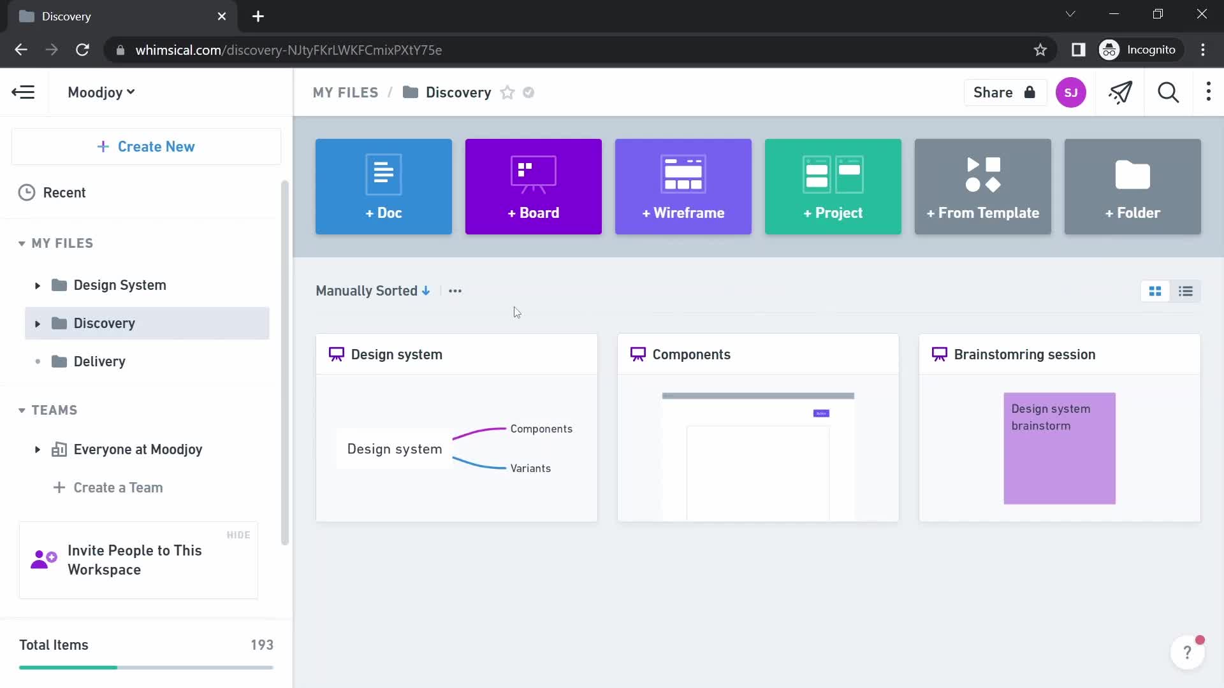The image size is (1224, 688).
Task: Click the status check icon next to Discovery
Action: (x=528, y=93)
